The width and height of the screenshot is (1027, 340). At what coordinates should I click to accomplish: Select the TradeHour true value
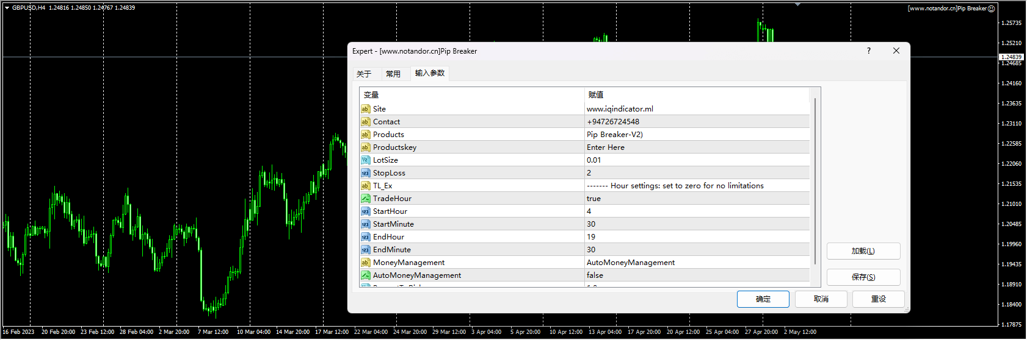tap(696, 199)
